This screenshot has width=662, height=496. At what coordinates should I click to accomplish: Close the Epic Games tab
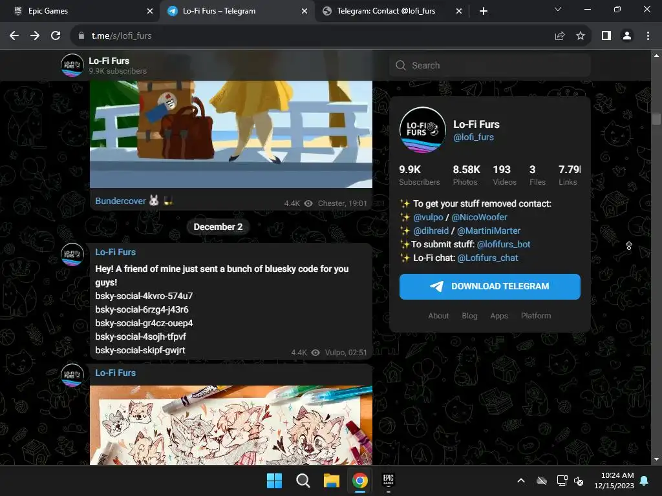coord(150,11)
